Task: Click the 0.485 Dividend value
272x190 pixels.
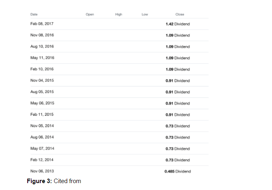Action: pos(178,171)
